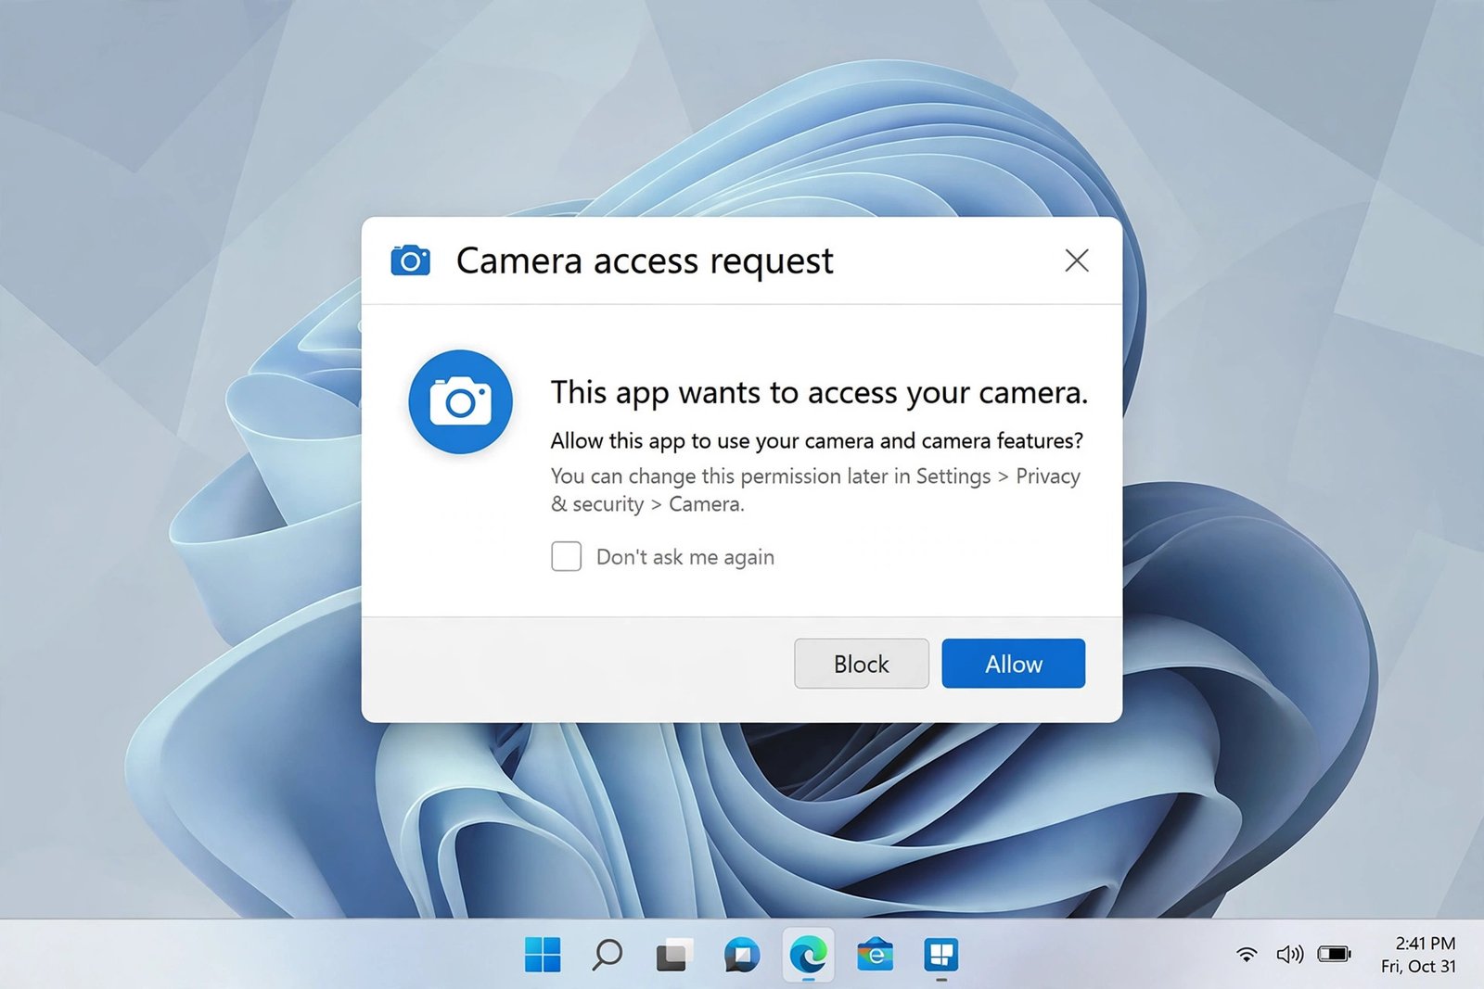Switch to Microsoft Edge on taskbar

(808, 955)
